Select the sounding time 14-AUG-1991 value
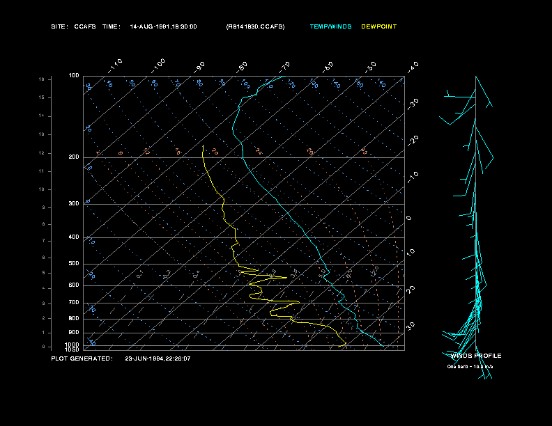This screenshot has height=426, width=552. pyautogui.click(x=163, y=26)
